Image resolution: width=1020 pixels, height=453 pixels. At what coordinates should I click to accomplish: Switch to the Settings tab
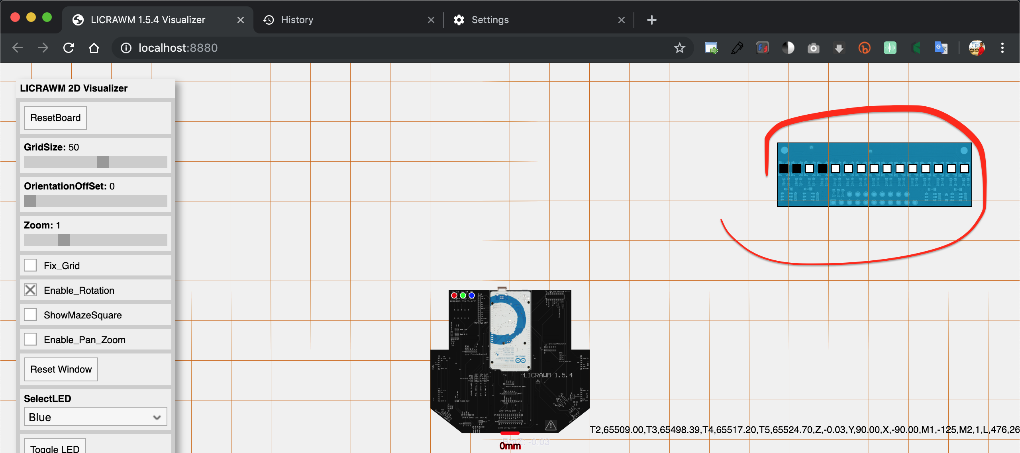[x=490, y=20]
